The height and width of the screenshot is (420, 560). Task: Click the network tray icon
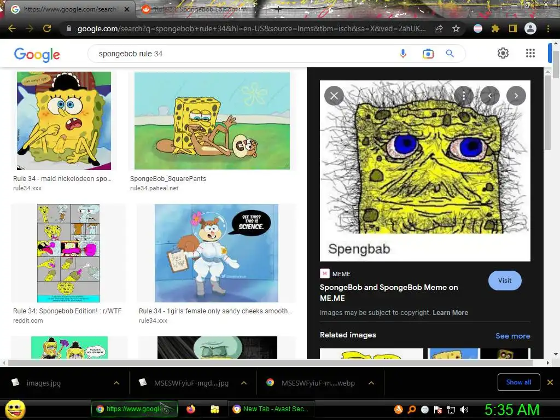tap(451, 410)
